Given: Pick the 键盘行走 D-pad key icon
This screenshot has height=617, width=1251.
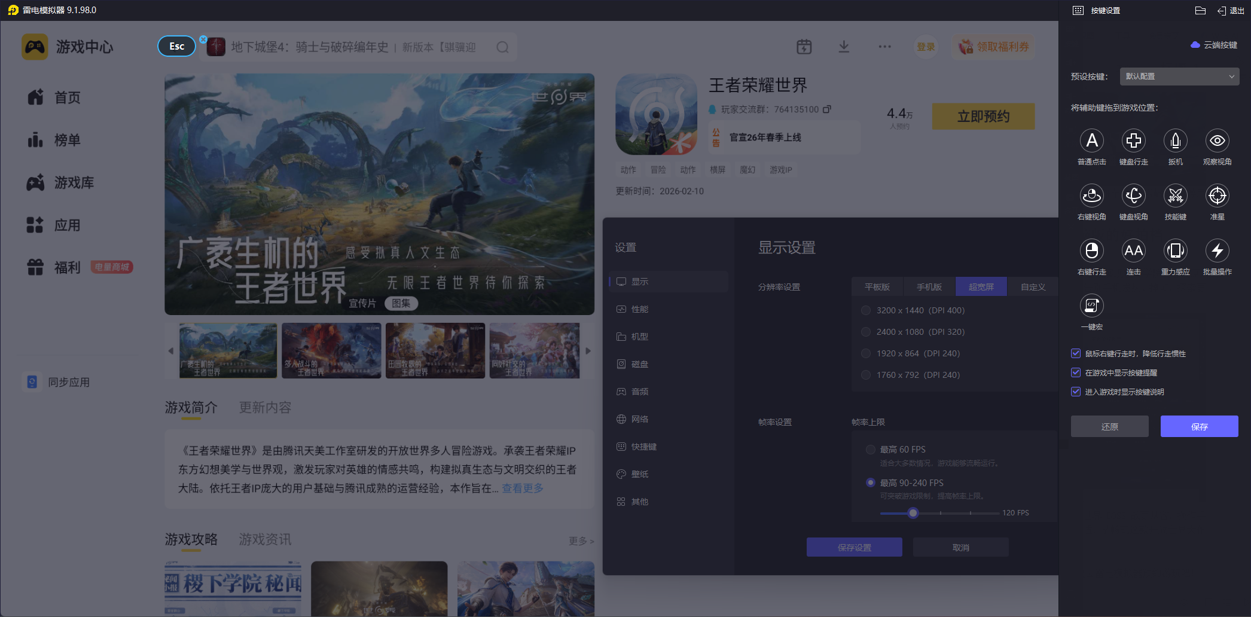Looking at the screenshot, I should 1134,140.
